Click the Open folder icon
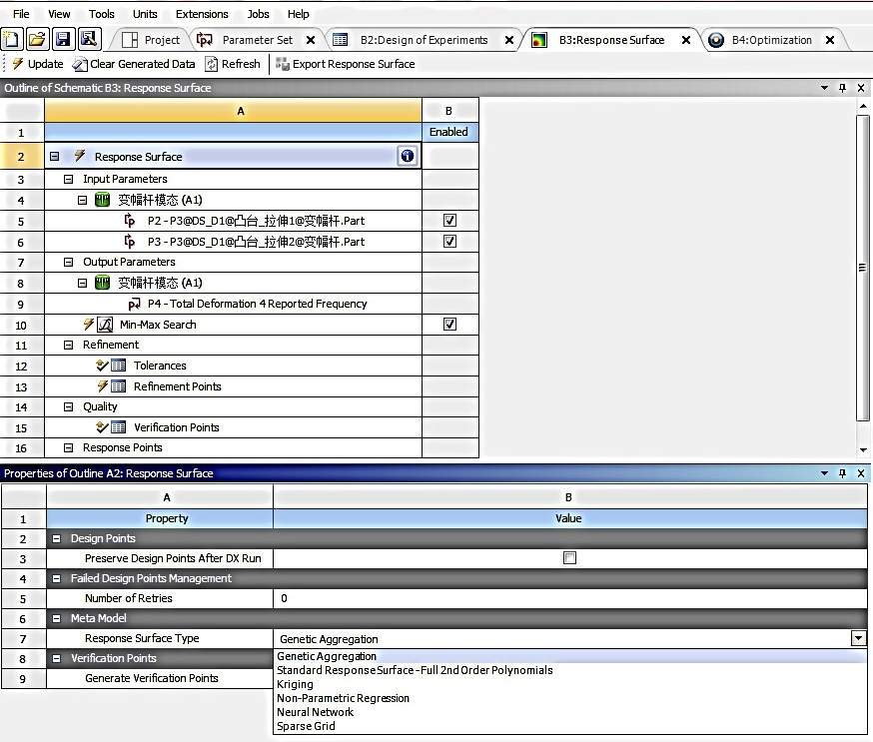 coord(37,39)
